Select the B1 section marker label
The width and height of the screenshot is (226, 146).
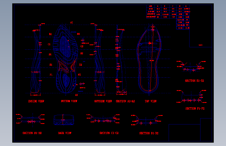click(50, 34)
